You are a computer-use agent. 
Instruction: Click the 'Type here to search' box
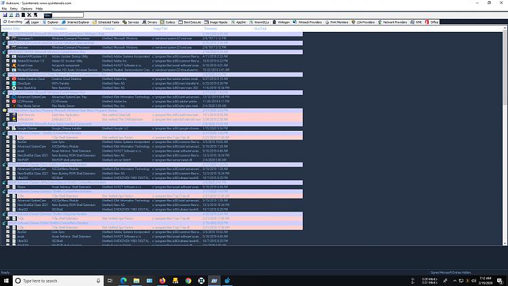pyautogui.click(x=58, y=281)
